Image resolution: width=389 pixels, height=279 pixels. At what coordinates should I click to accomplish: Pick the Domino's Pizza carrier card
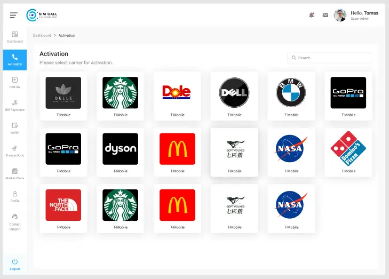click(348, 152)
